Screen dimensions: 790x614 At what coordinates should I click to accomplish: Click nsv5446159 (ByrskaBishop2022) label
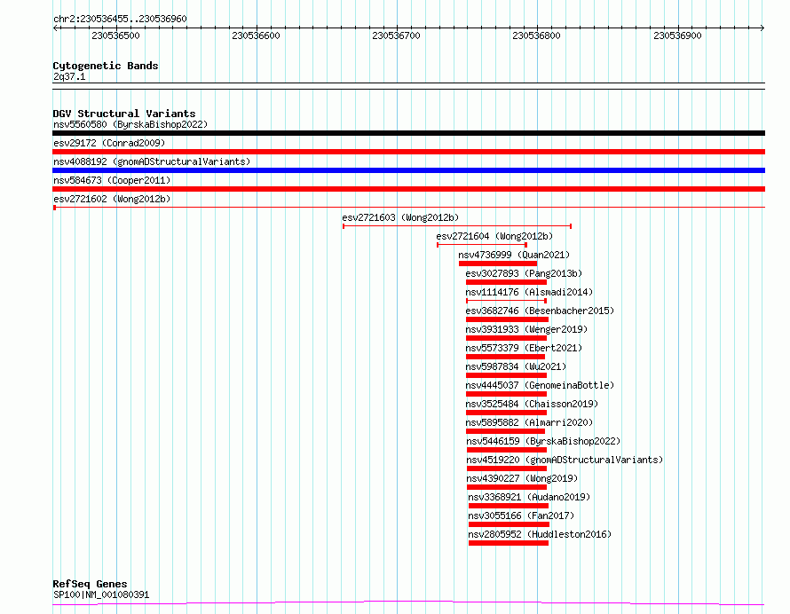point(543,441)
